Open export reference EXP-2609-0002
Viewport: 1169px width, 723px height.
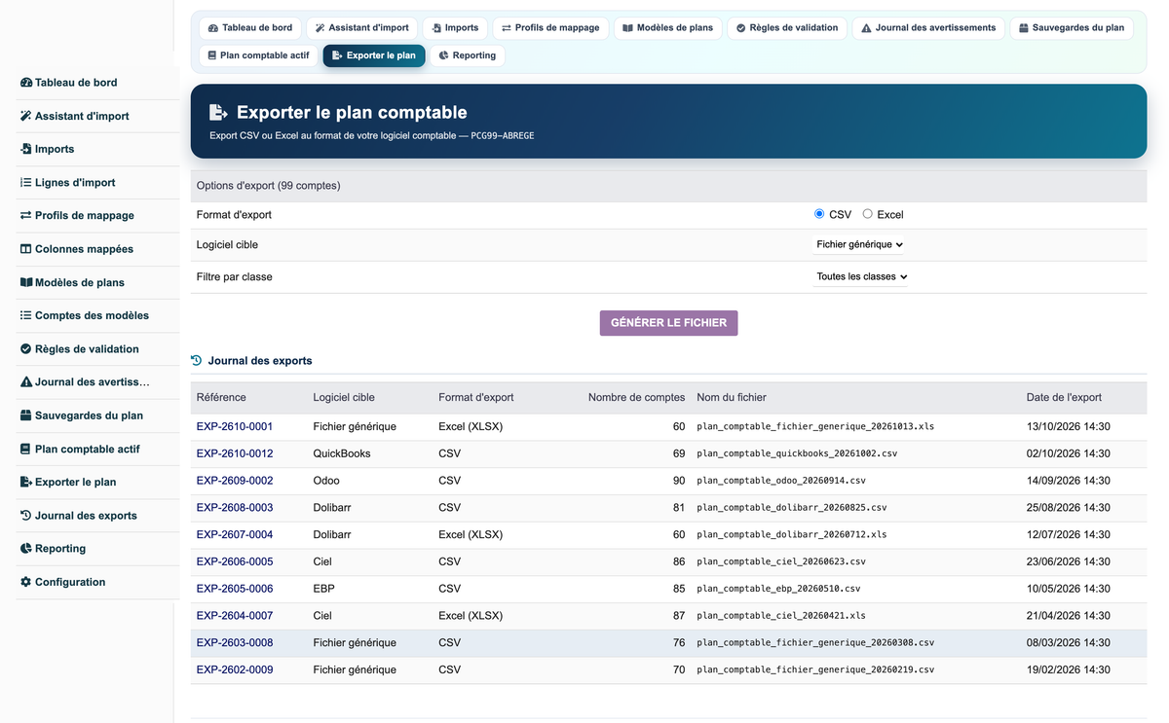[235, 481]
